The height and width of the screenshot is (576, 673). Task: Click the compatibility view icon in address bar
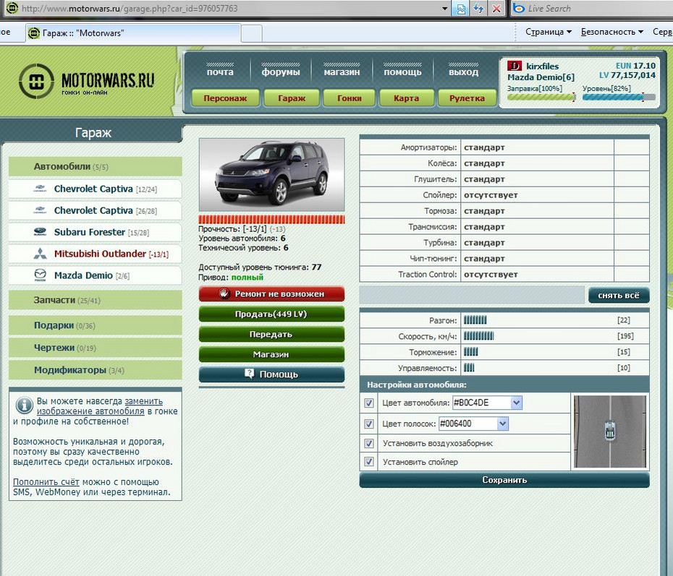(x=461, y=9)
